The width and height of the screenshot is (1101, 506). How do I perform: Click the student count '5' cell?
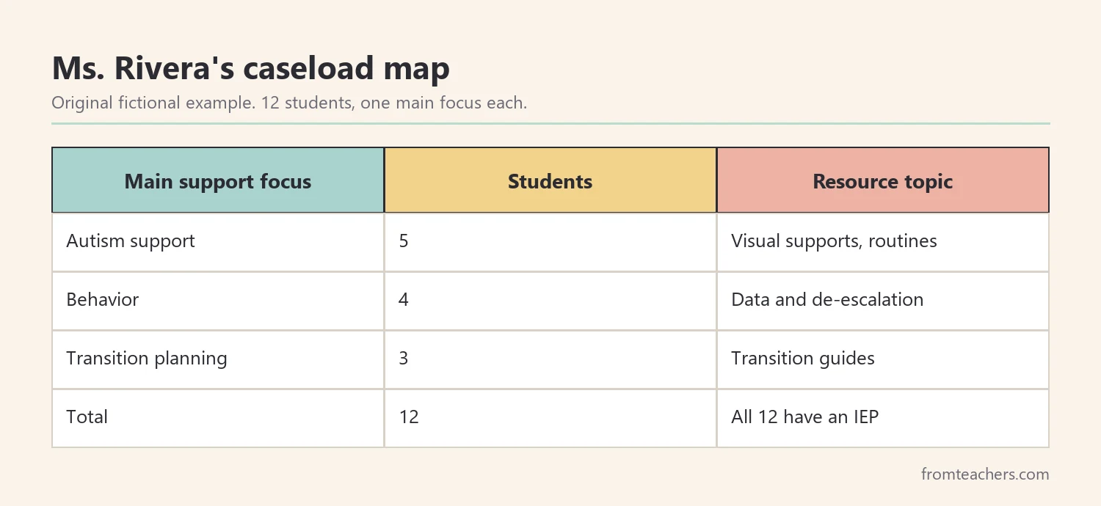550,242
